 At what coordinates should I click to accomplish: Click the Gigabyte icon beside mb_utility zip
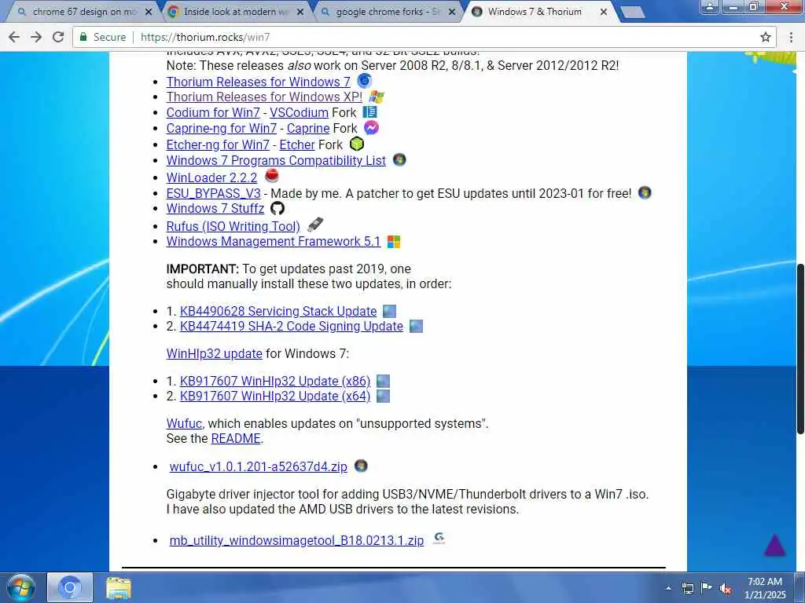point(439,538)
